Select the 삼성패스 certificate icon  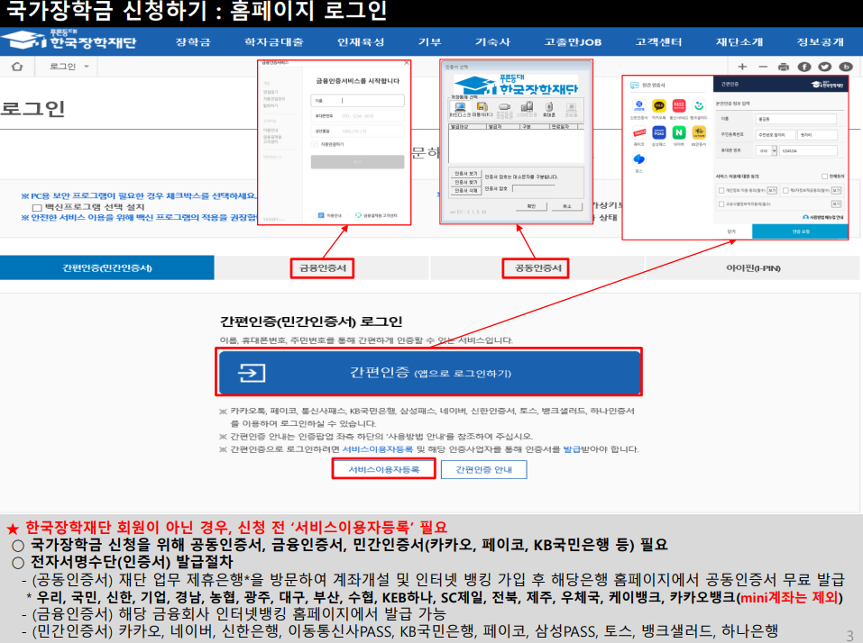658,132
